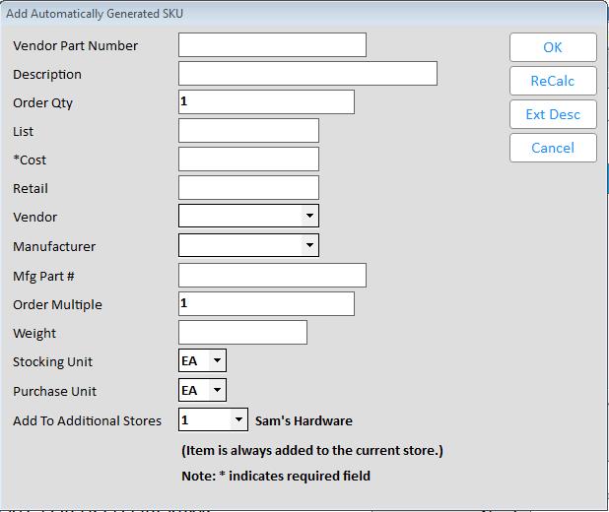Focus the Mfg Part # field
This screenshot has width=609, height=512.
(272, 276)
